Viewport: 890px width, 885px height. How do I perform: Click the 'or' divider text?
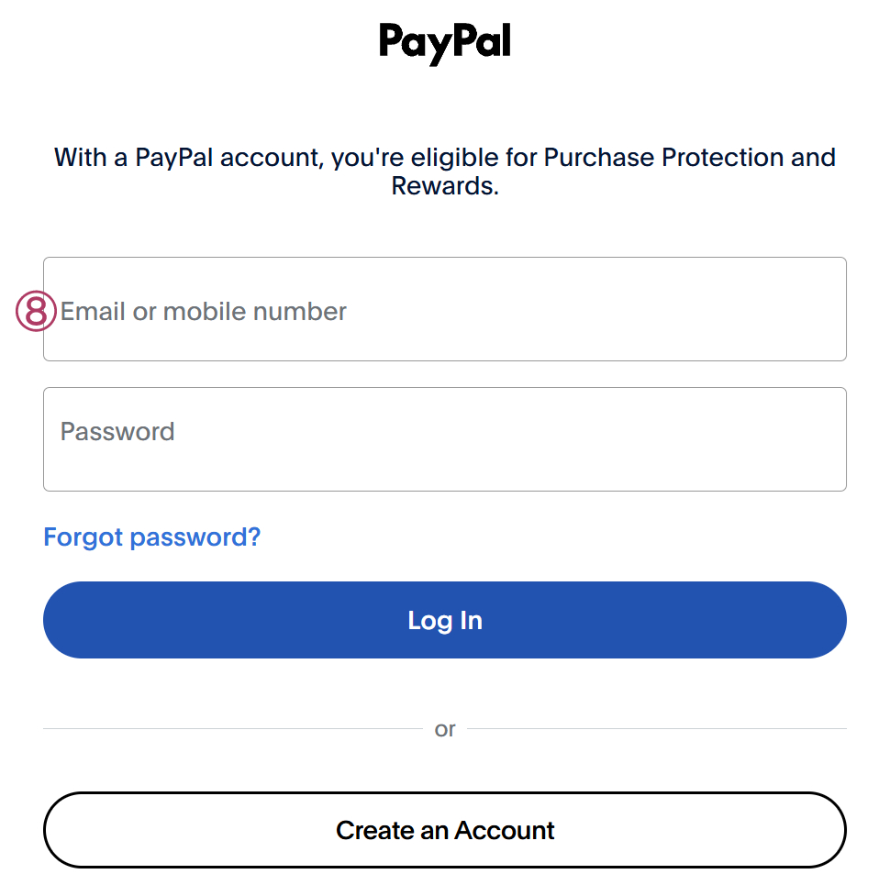pyautogui.click(x=445, y=728)
